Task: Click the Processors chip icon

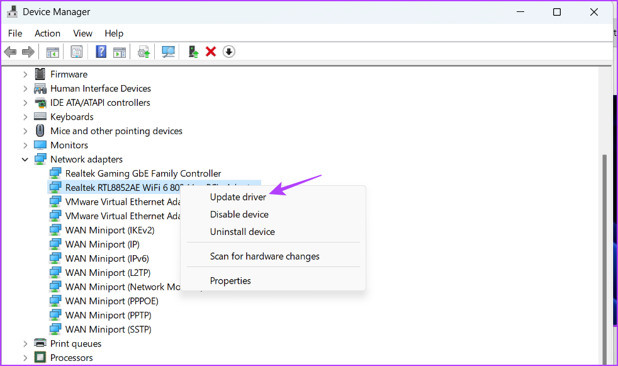Action: (40, 357)
